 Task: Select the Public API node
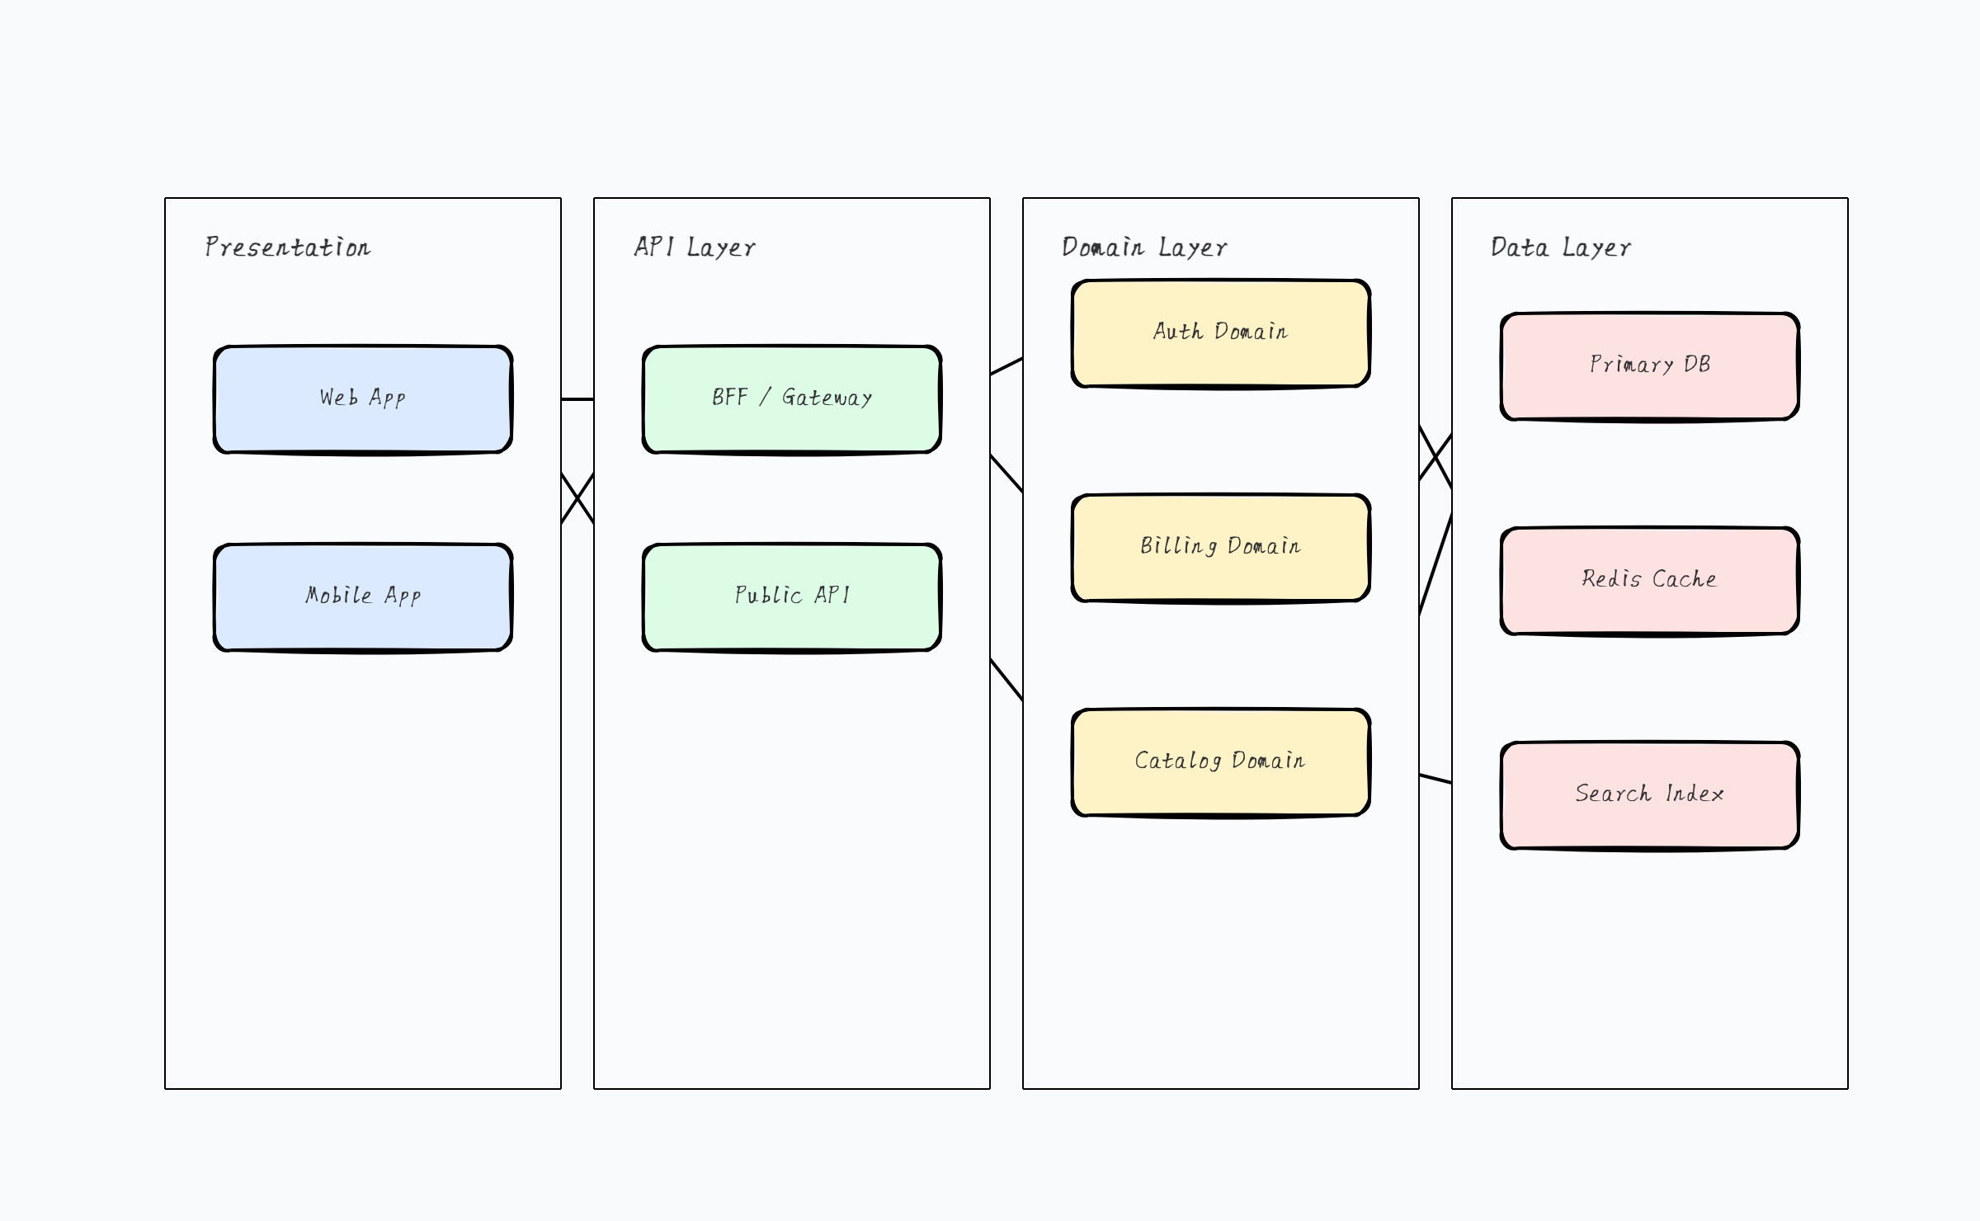790,596
